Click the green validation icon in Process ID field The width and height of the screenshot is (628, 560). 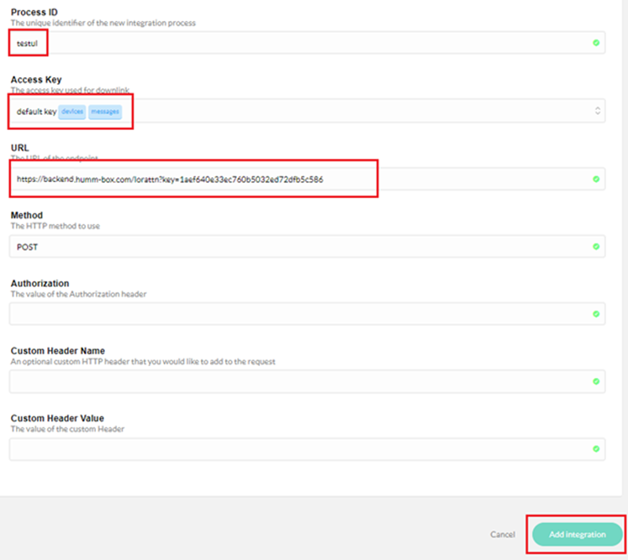pos(596,43)
